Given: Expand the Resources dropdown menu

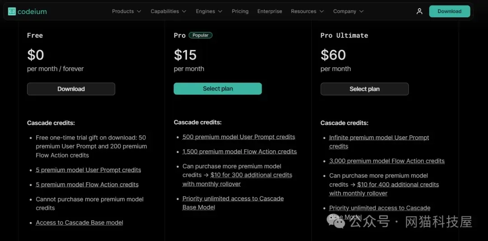Looking at the screenshot, I should coord(307,11).
